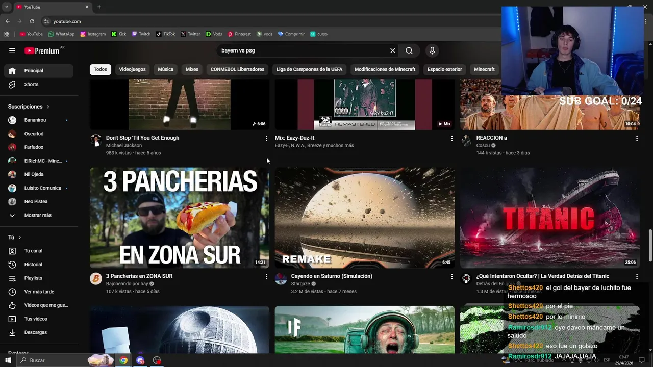Select Liga de Campeones de la UEFA chip
The width and height of the screenshot is (653, 367).
click(309, 69)
